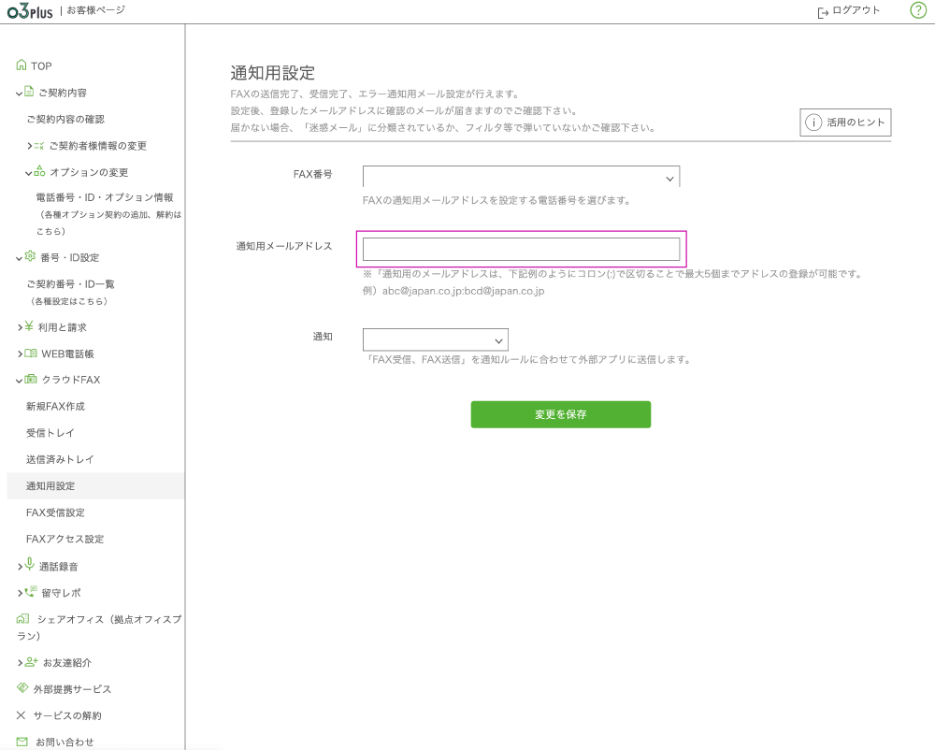Click the クラウドFAX fax icon
This screenshot has height=750, width=935.
pyautogui.click(x=31, y=379)
